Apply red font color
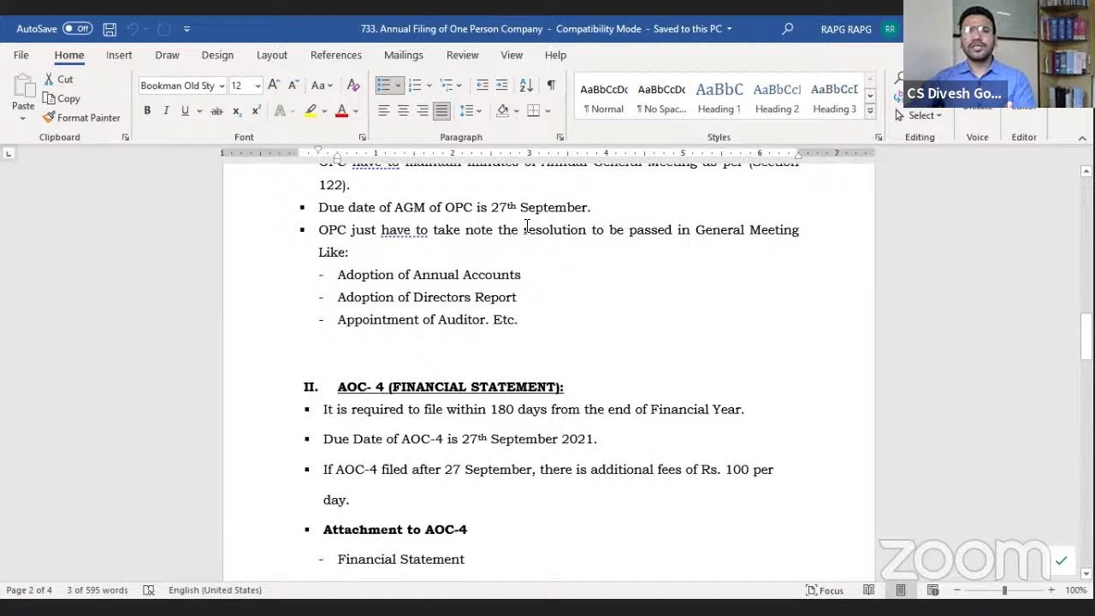This screenshot has height=616, width=1095. click(x=341, y=110)
